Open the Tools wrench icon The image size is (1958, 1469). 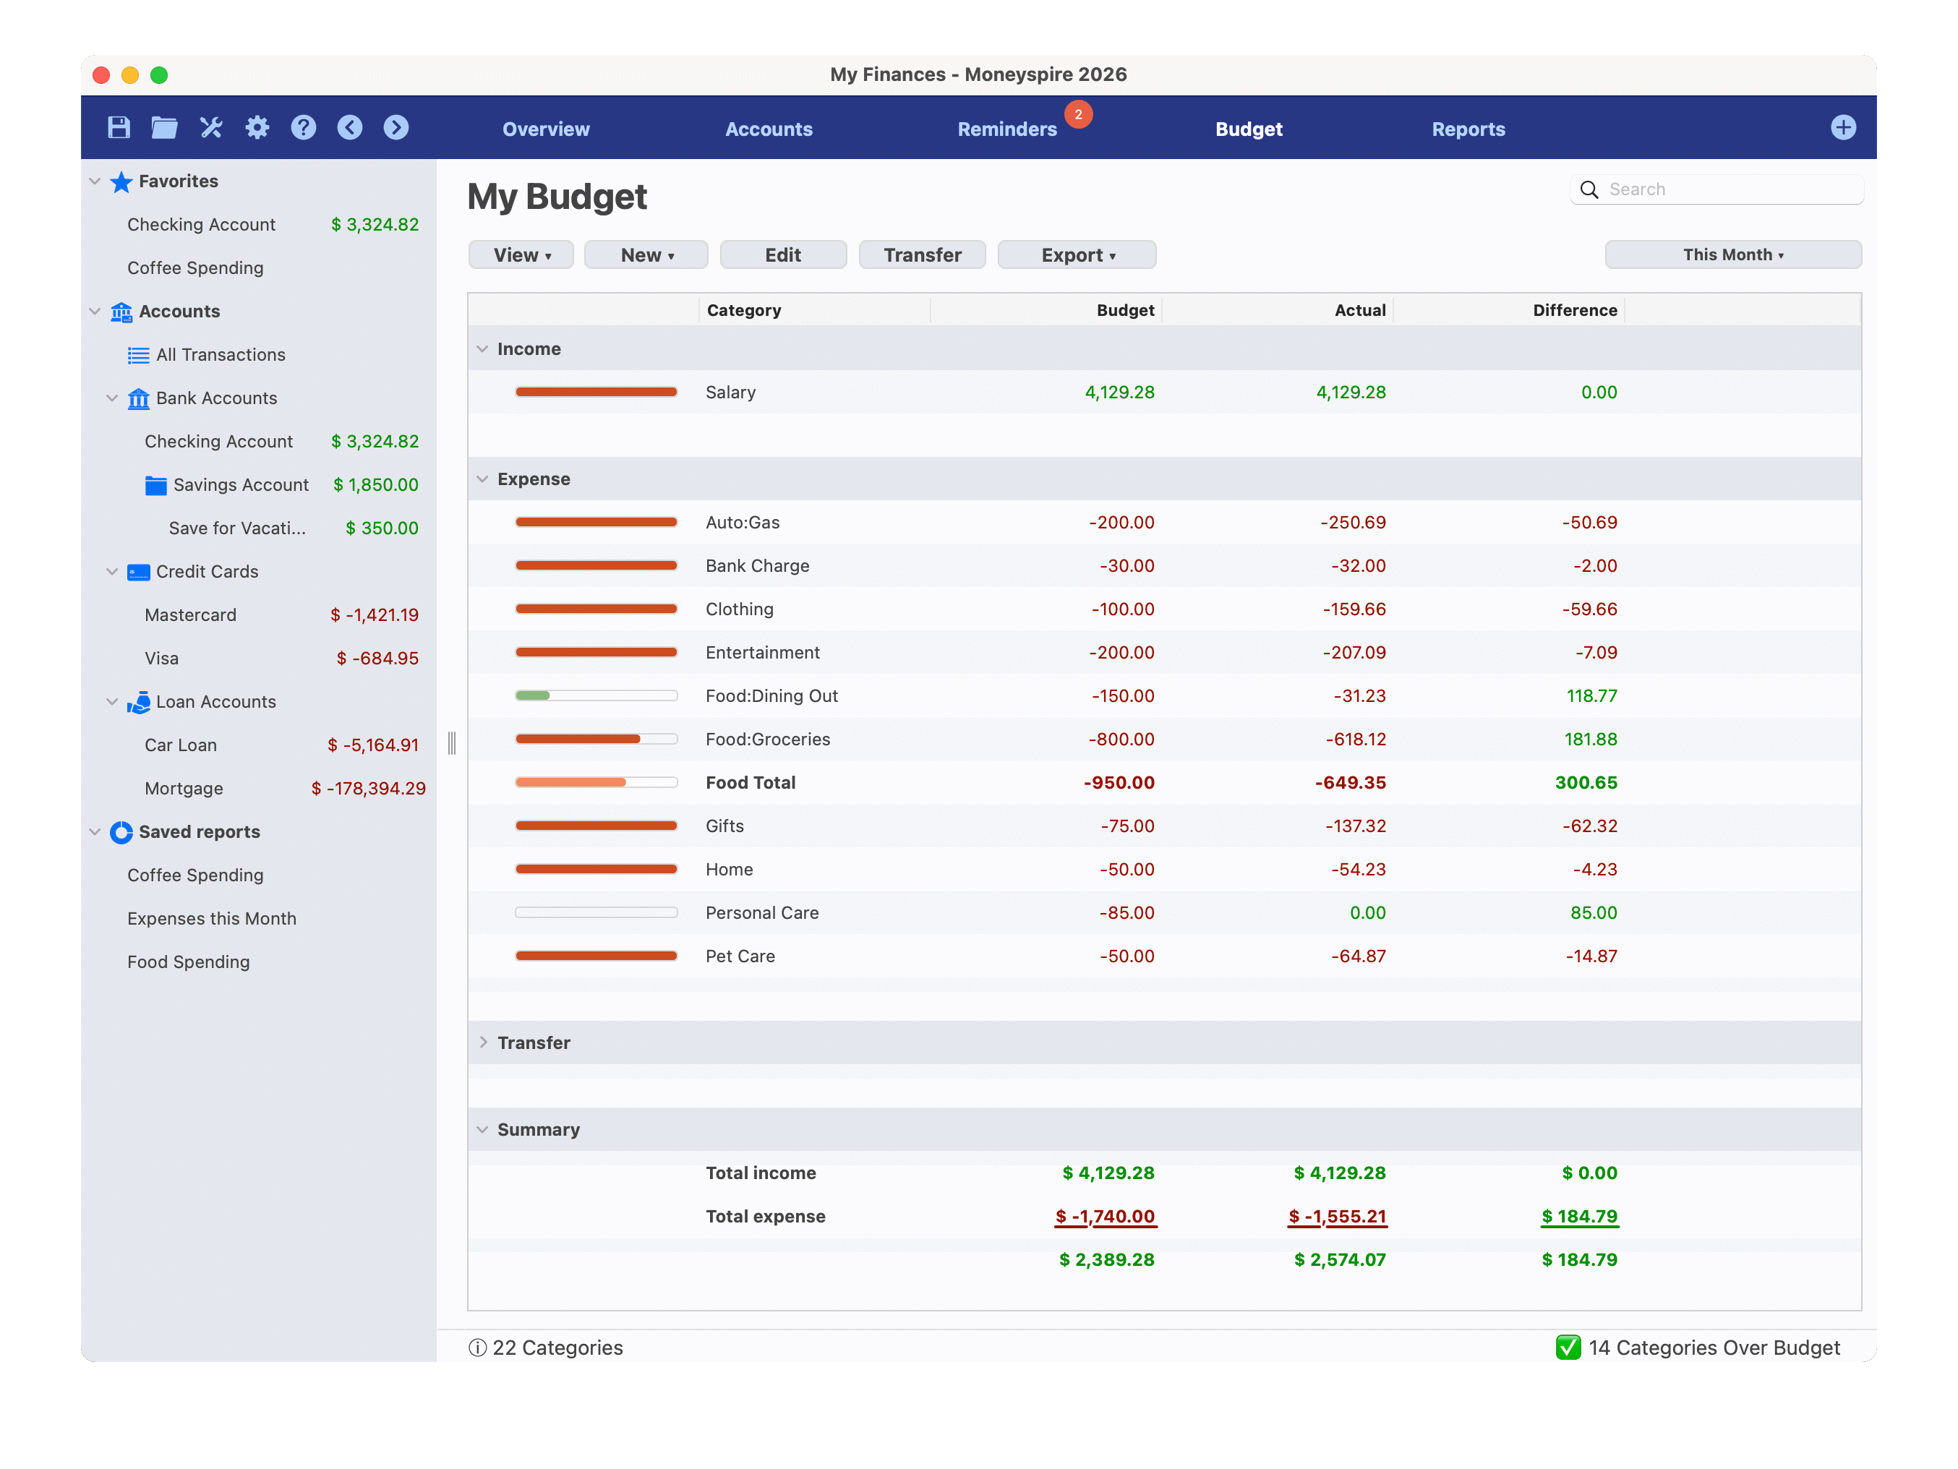[x=210, y=127]
